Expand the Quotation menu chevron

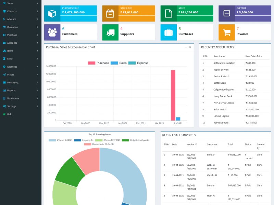point(37,27)
